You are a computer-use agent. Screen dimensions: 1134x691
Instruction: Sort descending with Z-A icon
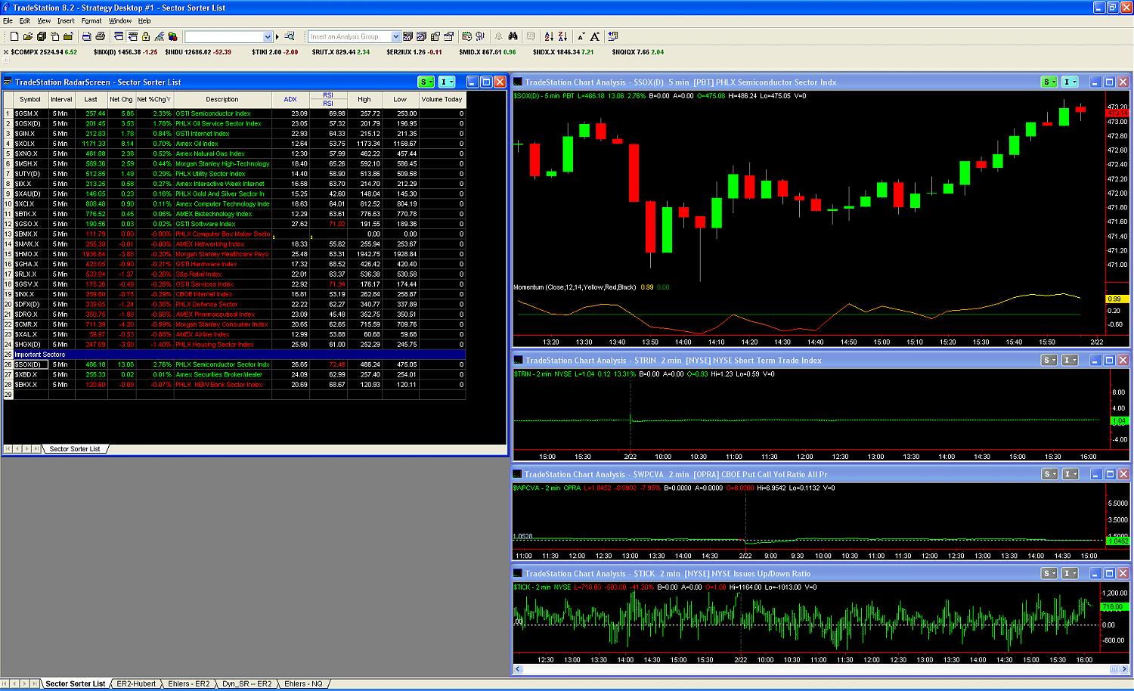(562, 36)
